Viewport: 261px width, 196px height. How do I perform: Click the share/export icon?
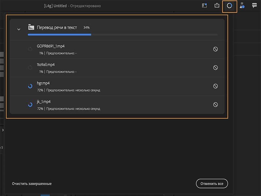[x=217, y=5]
